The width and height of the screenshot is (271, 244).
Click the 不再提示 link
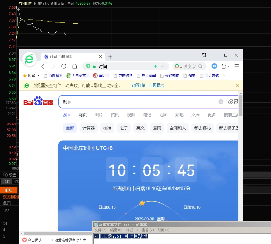[x=156, y=85]
